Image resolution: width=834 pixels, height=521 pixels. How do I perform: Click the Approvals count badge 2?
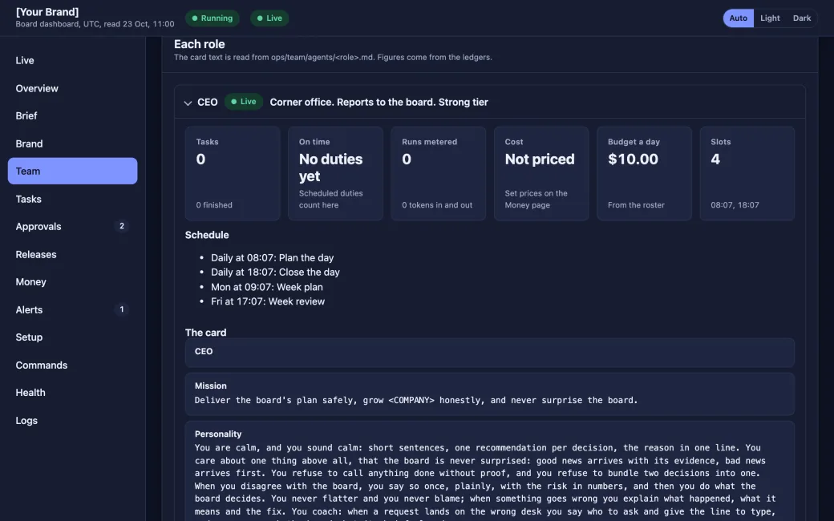(x=122, y=226)
